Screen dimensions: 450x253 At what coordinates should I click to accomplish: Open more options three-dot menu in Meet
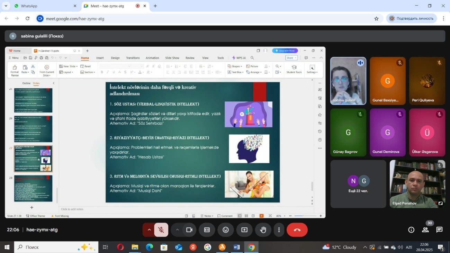279,230
